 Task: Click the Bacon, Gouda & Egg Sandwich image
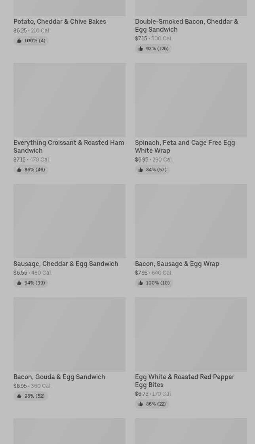(69, 334)
